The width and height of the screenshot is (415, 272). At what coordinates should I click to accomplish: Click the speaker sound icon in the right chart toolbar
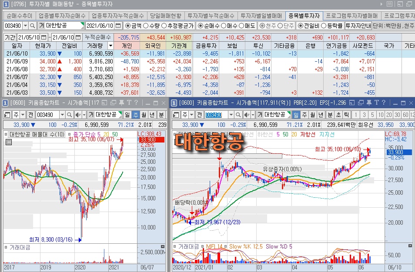(247, 115)
